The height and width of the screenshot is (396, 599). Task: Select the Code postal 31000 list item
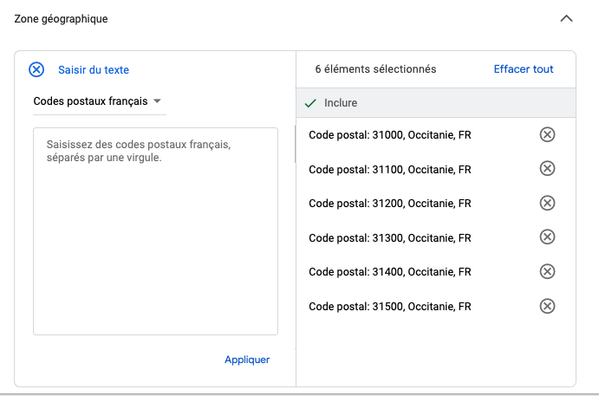436,135
